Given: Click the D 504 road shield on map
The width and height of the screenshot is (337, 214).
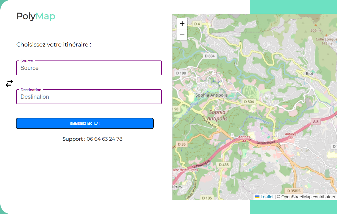Looking at the screenshot, I should pos(249,102).
